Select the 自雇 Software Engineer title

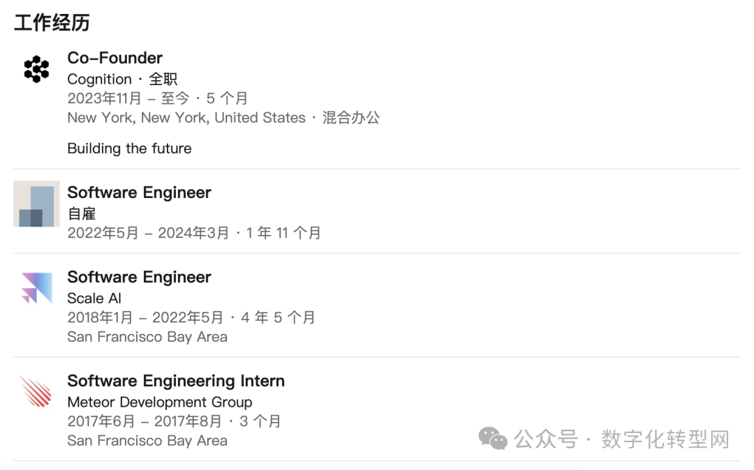click(139, 192)
